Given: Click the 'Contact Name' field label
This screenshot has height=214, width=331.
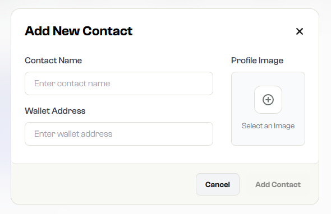Looking at the screenshot, I should 53,61.
